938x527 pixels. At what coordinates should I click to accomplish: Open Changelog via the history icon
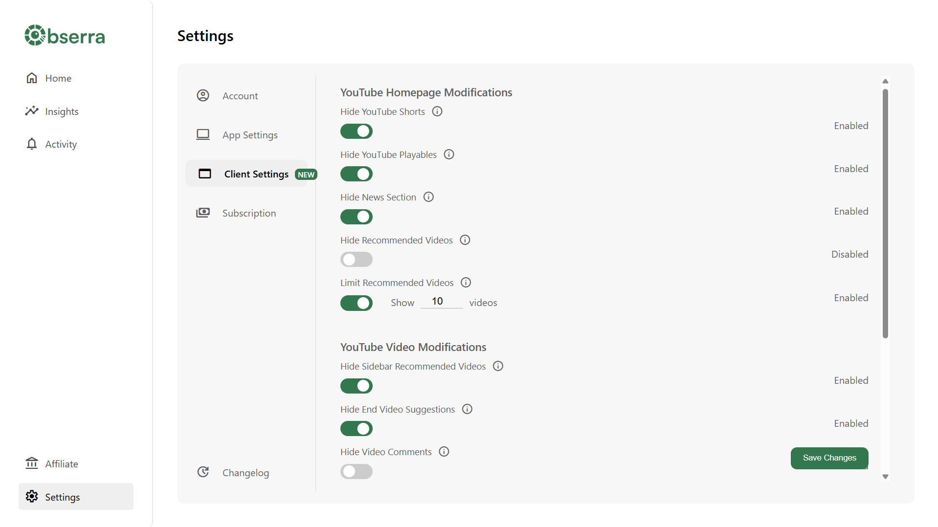point(203,472)
